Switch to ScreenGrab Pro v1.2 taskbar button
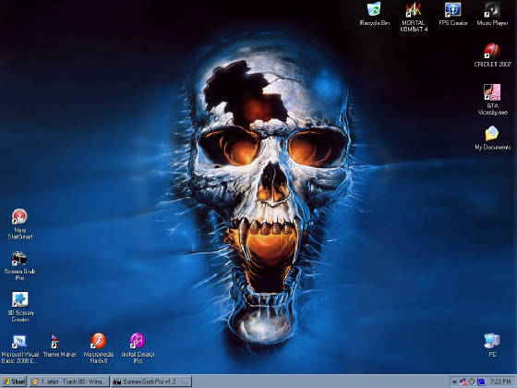The height and width of the screenshot is (388, 517). pos(150,382)
